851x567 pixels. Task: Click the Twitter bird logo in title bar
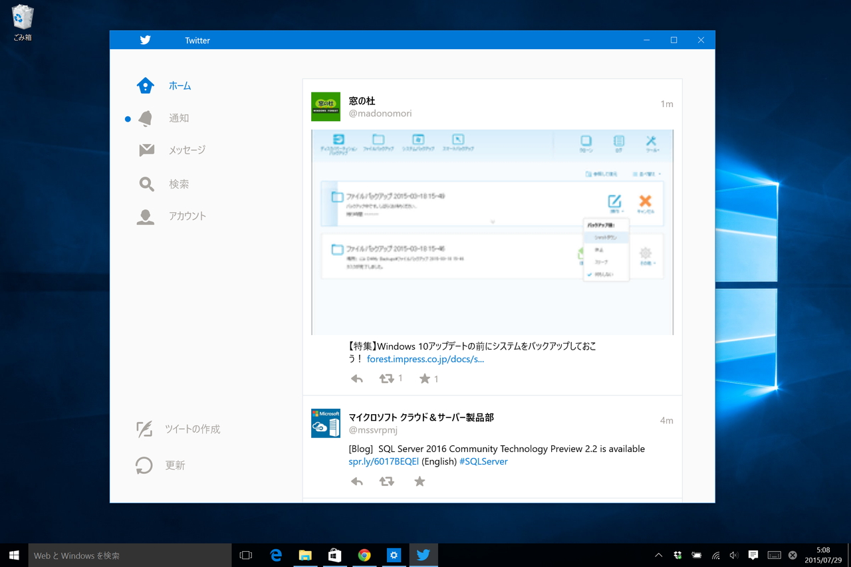146,41
